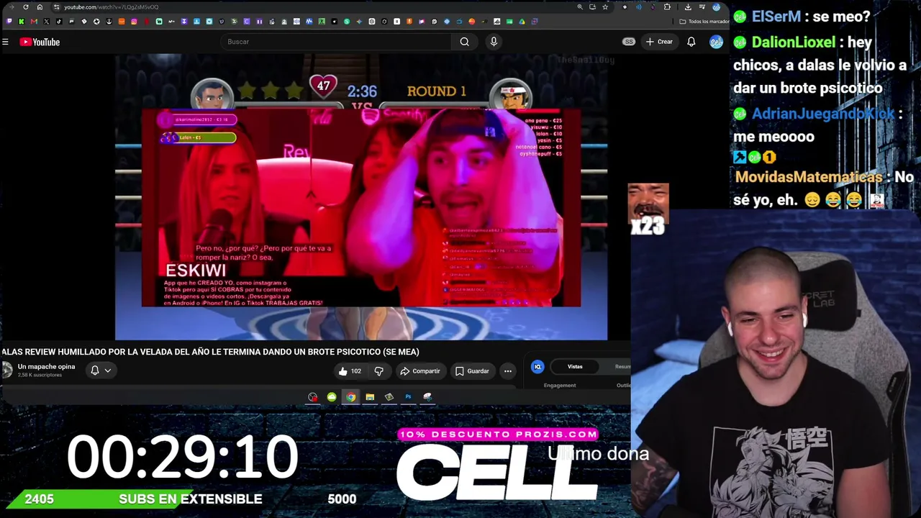The width and height of the screenshot is (921, 518).
Task: Open the Gmail bookmark
Action: (34, 22)
